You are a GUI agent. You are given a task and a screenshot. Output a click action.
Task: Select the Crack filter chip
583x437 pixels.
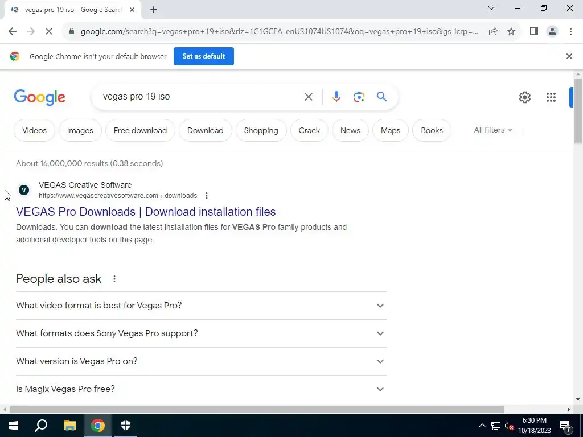pos(309,130)
